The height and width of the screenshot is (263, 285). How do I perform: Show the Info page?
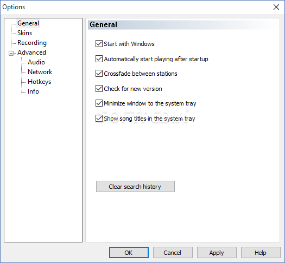pyautogui.click(x=33, y=91)
